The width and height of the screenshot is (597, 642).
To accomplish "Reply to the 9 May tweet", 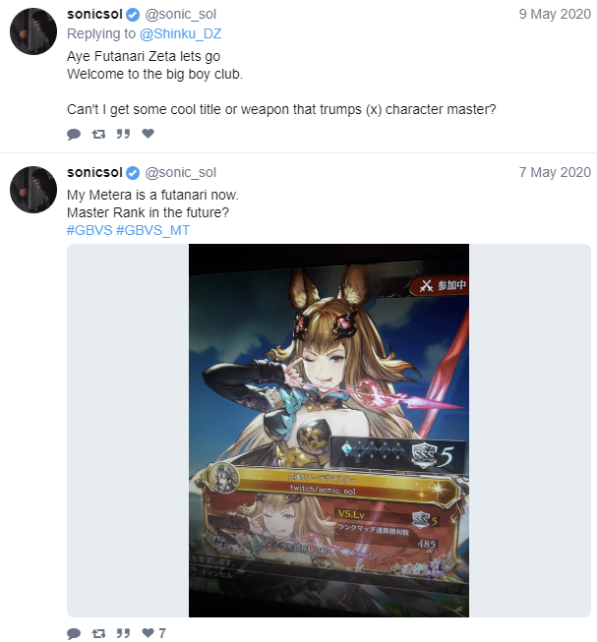I will pos(74,134).
